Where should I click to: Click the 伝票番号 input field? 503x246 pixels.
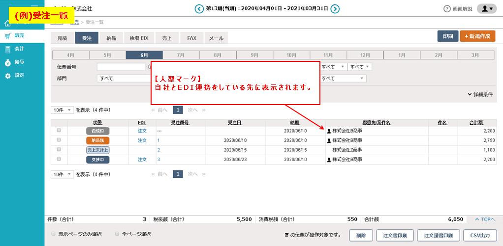click(x=121, y=67)
